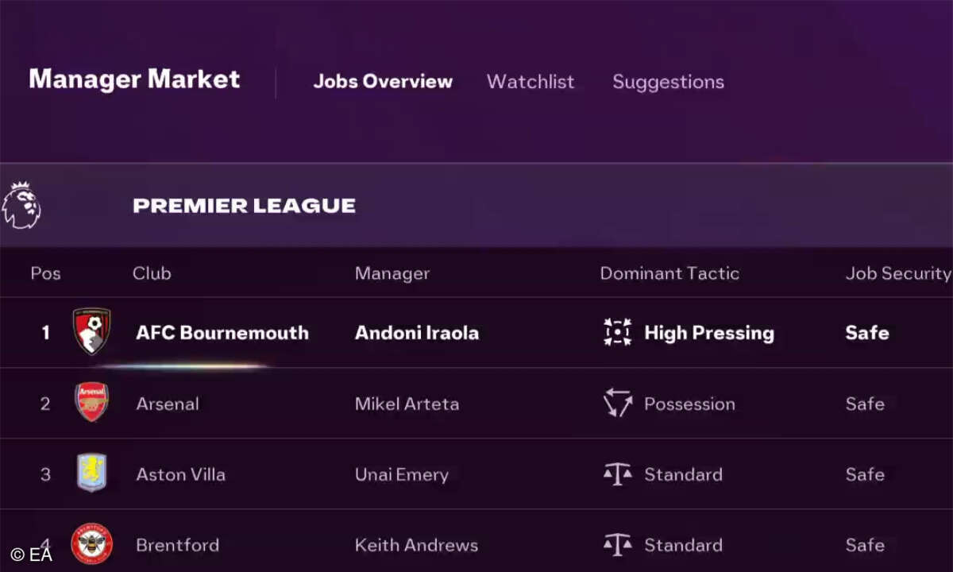
Task: Click Aston Villa's Standard tactic scales icon
Action: pos(617,474)
